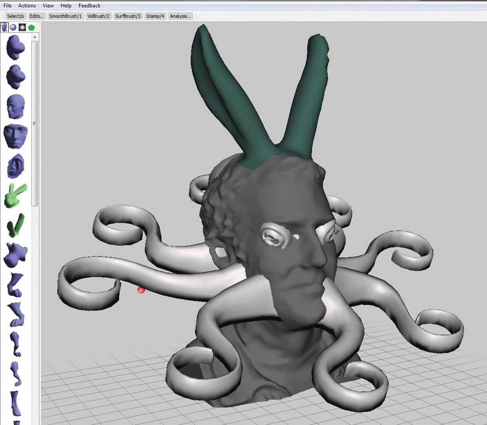This screenshot has height=425, width=487.
Task: Open the Help menu
Action: click(66, 5)
